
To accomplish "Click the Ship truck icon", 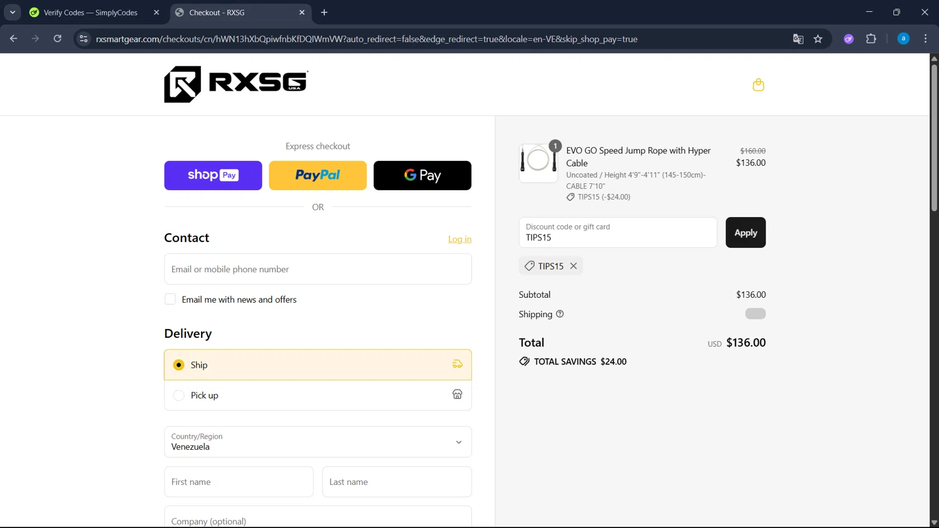I will tap(458, 364).
